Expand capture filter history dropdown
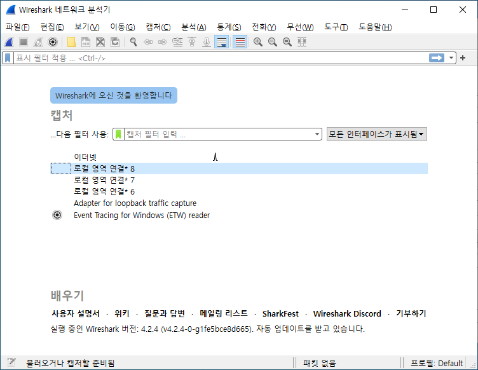This screenshot has width=478, height=370. click(317, 134)
